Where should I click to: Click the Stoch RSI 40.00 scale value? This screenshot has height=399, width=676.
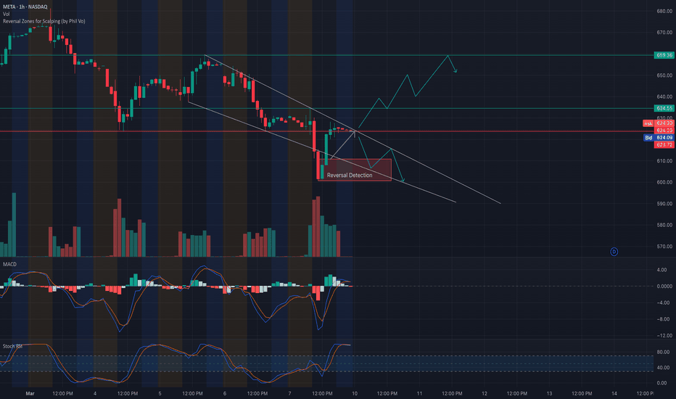coord(663,368)
